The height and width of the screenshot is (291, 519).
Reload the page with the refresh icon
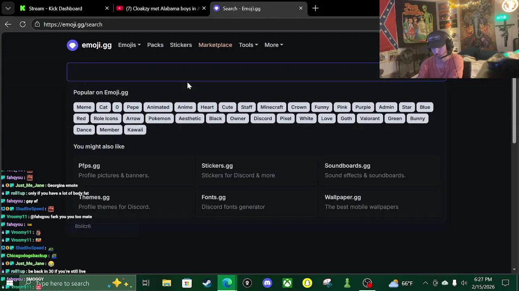(x=23, y=24)
